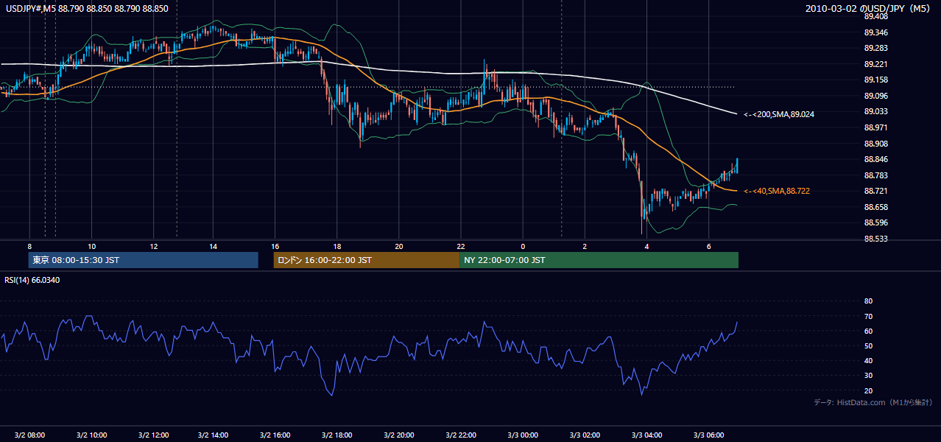Screen dimensions: 941x442
Task: Click the Tokyo session bar 東京 08:00-15:30 JST
Action: (x=143, y=260)
